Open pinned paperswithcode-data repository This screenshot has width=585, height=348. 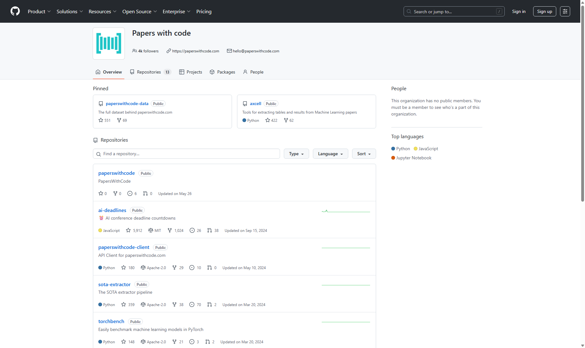pyautogui.click(x=127, y=103)
